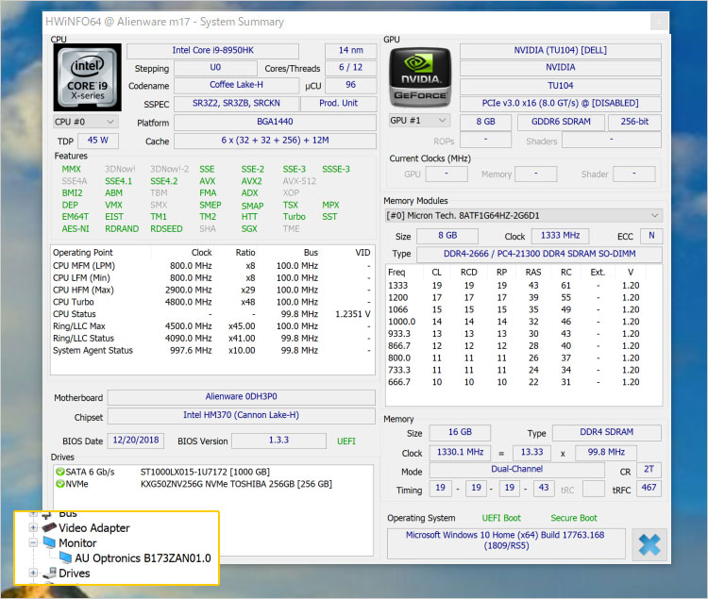Screen dimensions: 708x599
Task: Click the Intel HM370 chipset field
Action: click(x=241, y=415)
